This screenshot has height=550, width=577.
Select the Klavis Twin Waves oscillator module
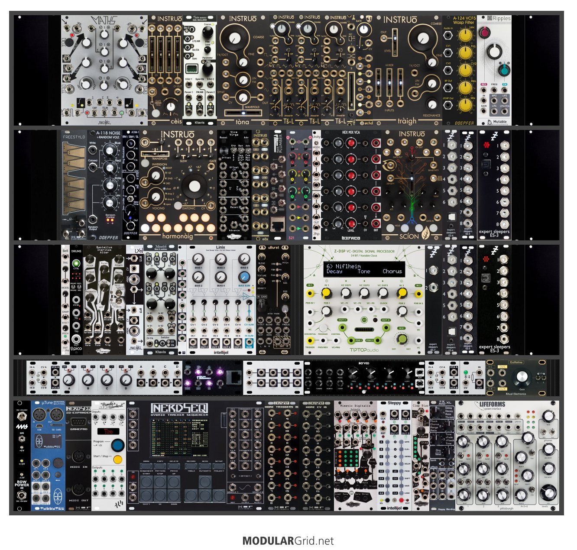(200, 70)
